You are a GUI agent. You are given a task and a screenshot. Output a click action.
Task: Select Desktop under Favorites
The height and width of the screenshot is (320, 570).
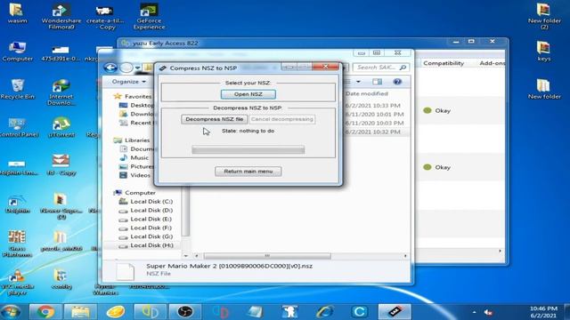click(142, 105)
